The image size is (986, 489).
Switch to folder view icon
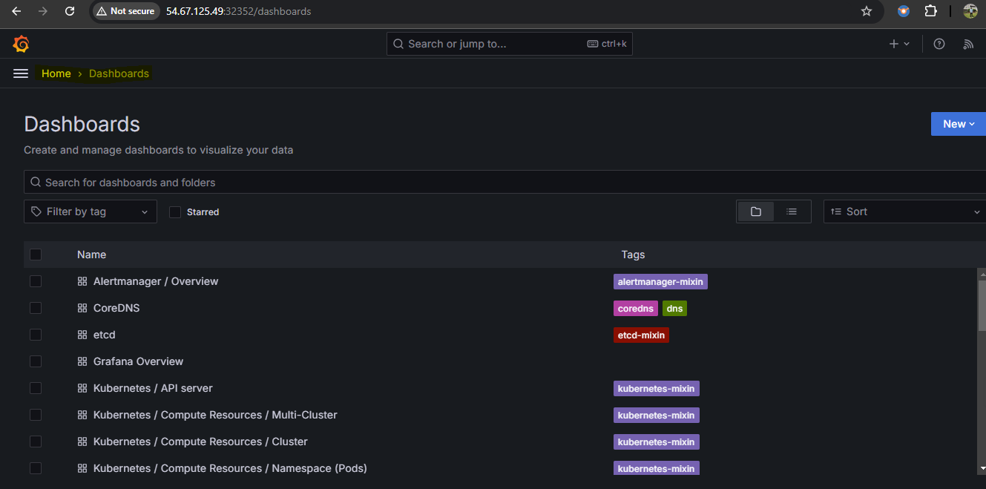pos(755,211)
